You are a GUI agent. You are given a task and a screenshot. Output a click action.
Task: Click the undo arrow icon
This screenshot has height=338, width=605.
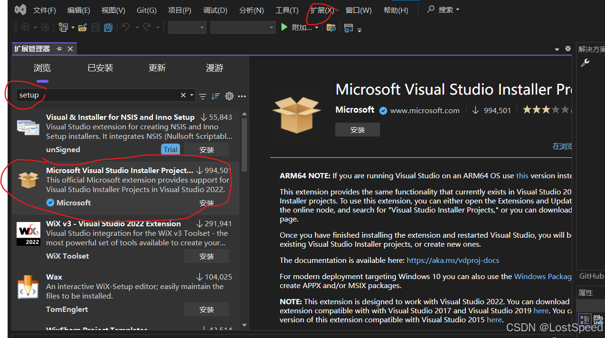pos(126,28)
